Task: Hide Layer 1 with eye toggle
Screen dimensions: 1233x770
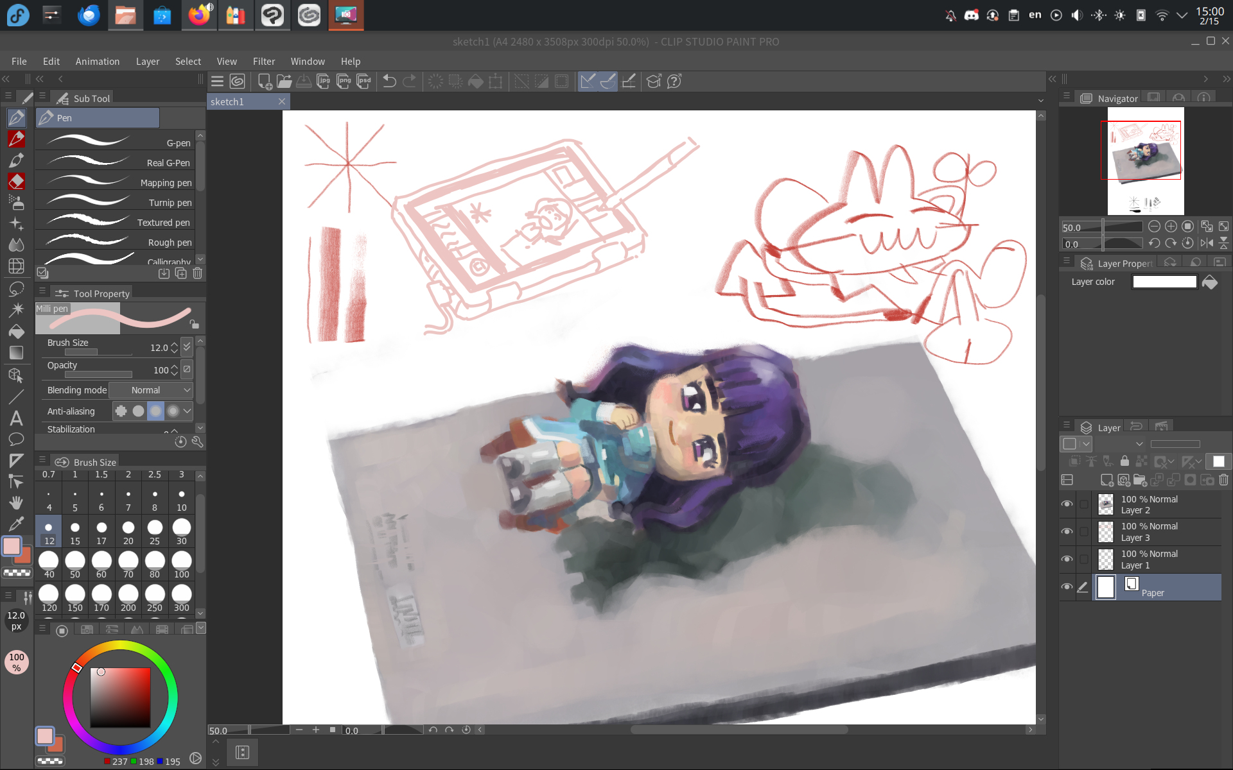Action: (1067, 559)
